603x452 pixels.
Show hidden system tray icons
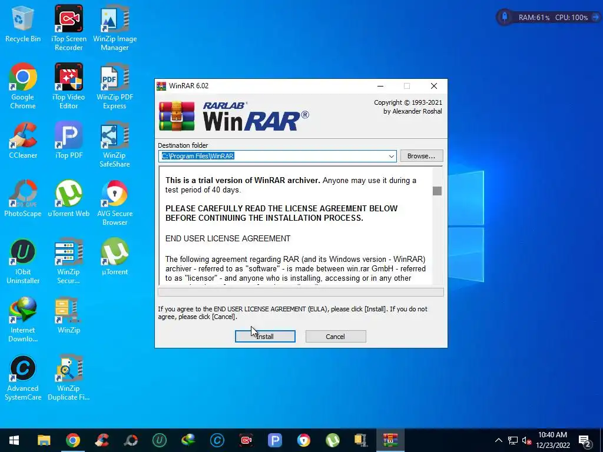pyautogui.click(x=498, y=440)
